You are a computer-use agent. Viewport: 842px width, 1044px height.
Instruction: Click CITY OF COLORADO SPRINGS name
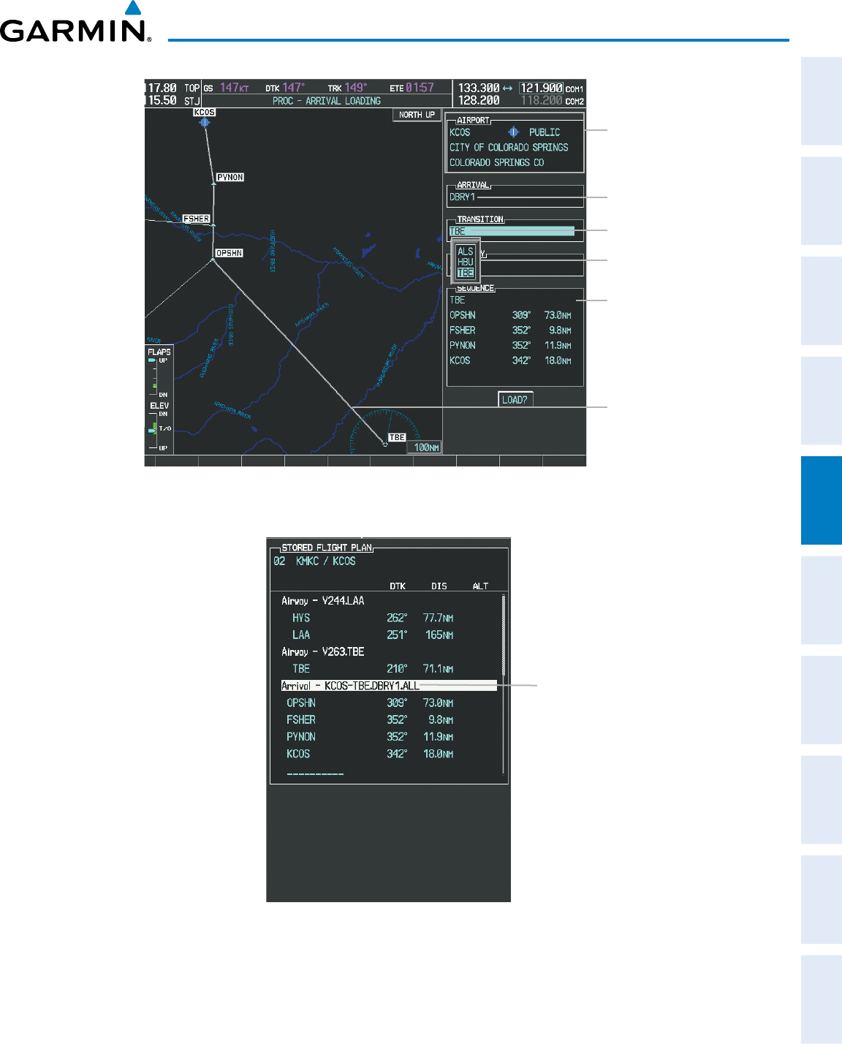(509, 147)
